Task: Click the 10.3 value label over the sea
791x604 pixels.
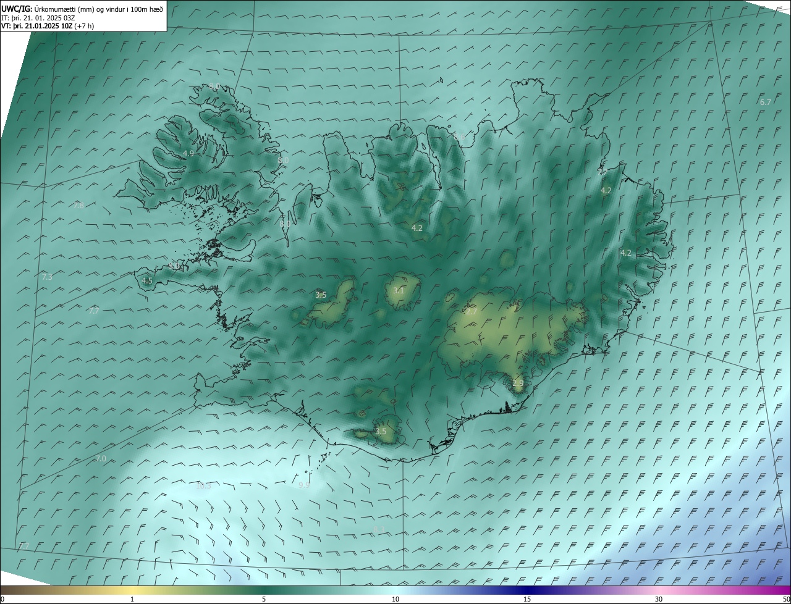Action: [203, 485]
